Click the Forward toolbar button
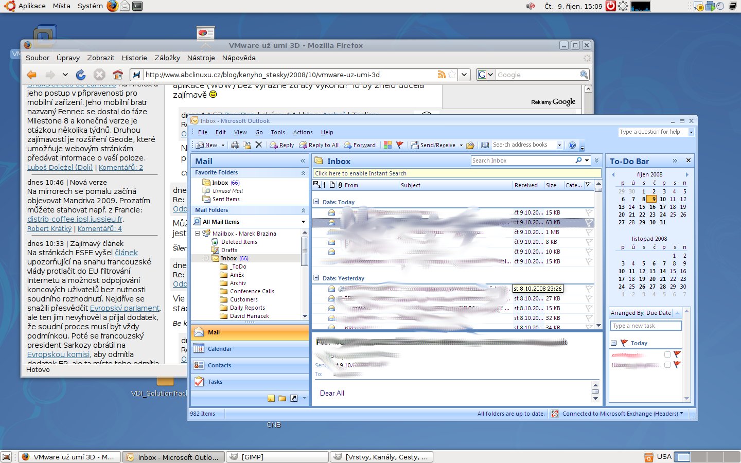 pos(360,145)
